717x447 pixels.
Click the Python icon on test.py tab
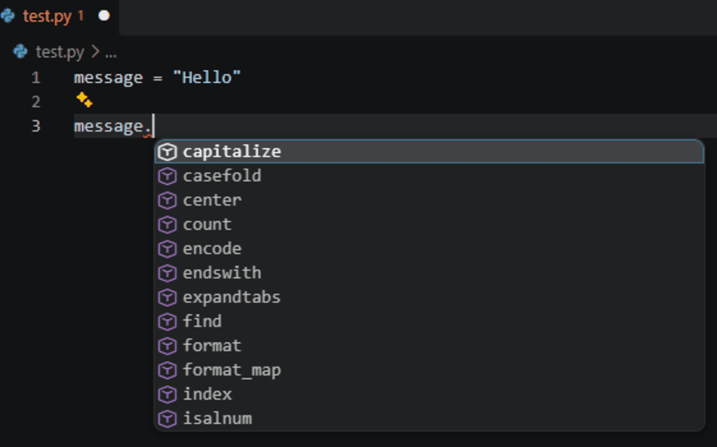(x=7, y=16)
